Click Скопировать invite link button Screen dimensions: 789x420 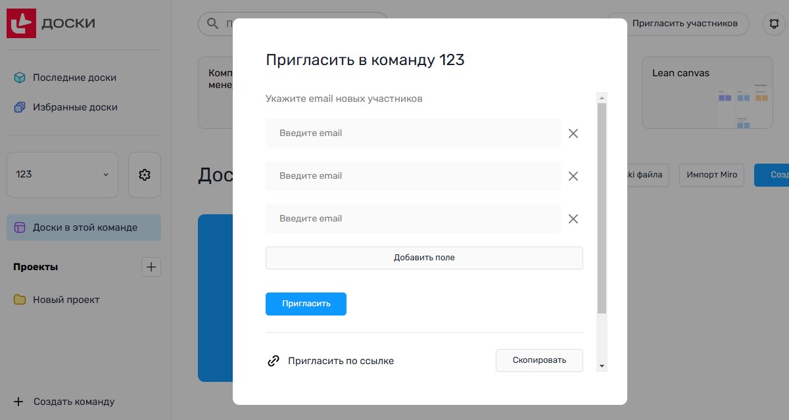coord(539,360)
